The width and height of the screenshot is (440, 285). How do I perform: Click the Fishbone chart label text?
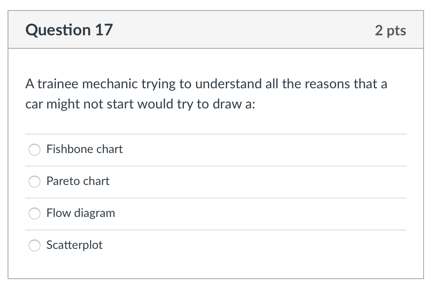tap(85, 149)
